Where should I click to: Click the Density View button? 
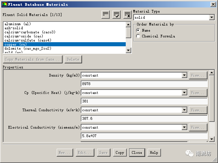pyautogui.click(x=198, y=75)
